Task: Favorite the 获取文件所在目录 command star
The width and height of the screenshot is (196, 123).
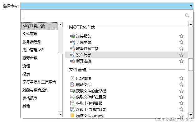Action: point(181,97)
